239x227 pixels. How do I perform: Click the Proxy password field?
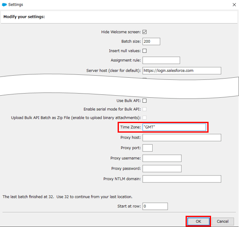click(162, 168)
